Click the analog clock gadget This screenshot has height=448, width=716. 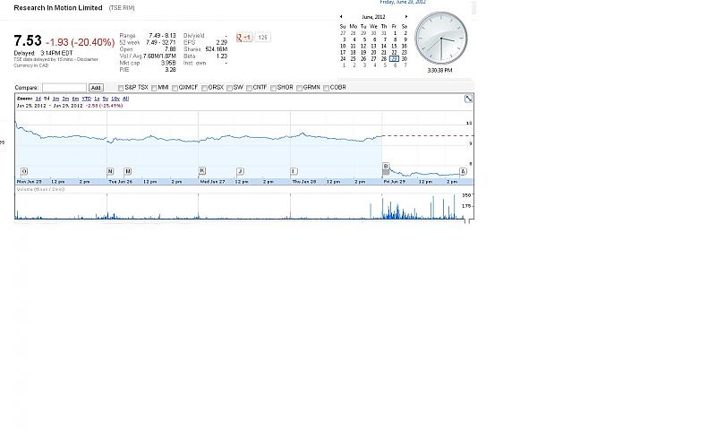[x=440, y=38]
